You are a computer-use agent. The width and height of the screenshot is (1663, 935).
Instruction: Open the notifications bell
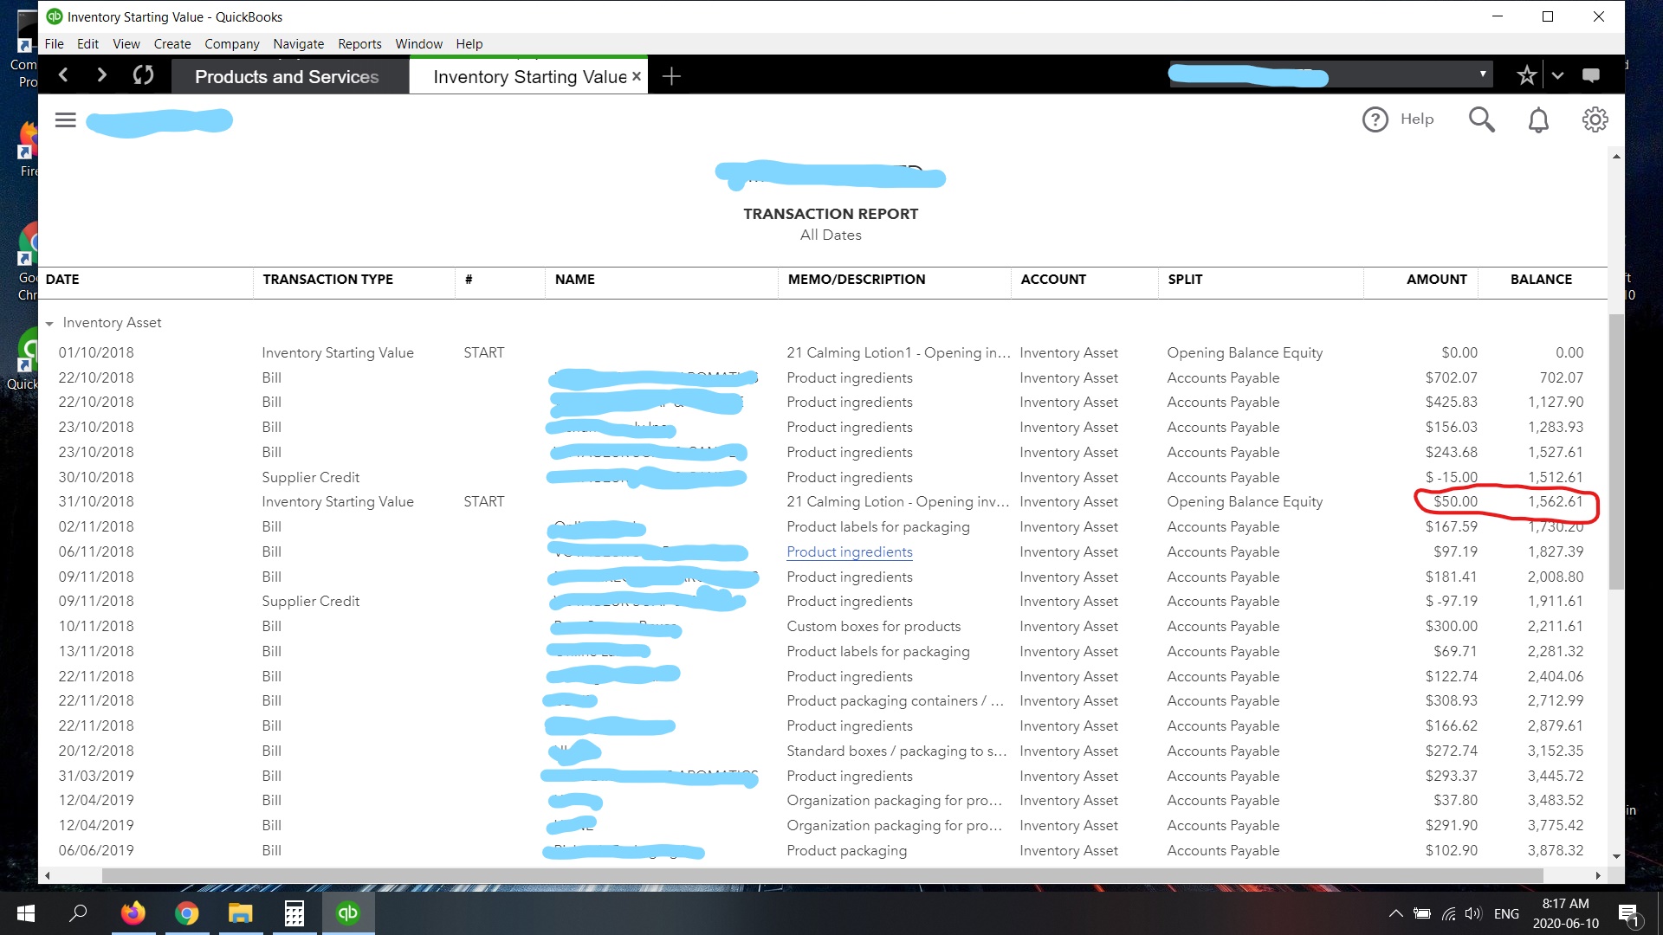pos(1538,119)
